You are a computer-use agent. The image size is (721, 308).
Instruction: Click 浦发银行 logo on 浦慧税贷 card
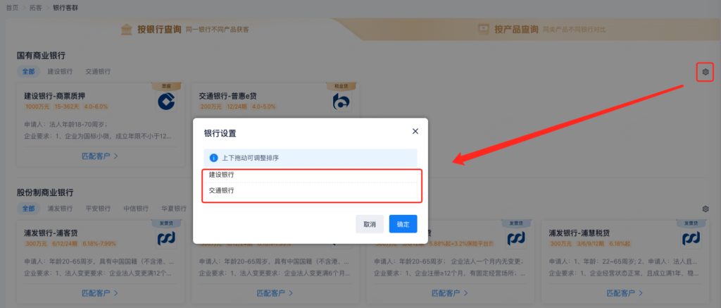[x=690, y=238]
